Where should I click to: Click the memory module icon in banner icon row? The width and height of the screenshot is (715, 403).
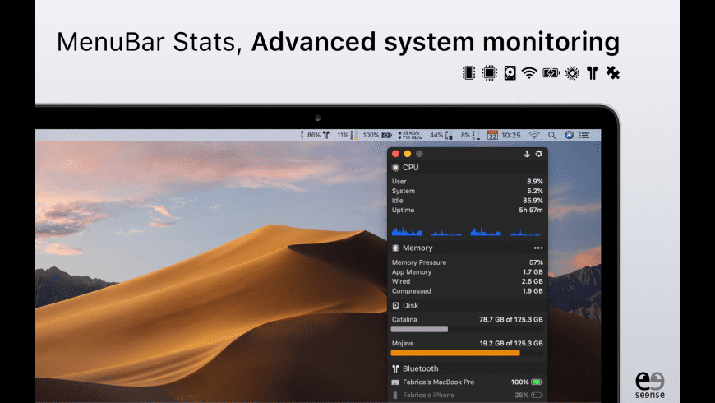coord(468,73)
